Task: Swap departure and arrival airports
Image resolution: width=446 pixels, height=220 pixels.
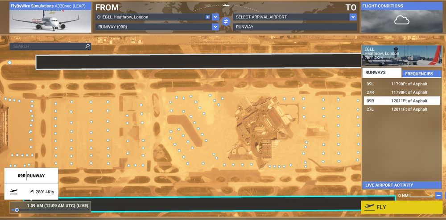Action: (x=225, y=21)
